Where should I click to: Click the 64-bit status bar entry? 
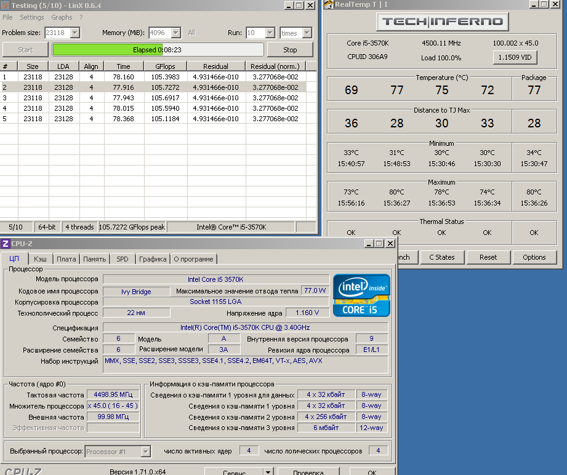tap(47, 227)
